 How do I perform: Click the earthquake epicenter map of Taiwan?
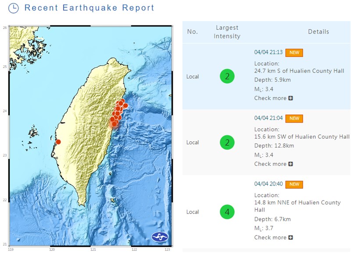(91, 136)
